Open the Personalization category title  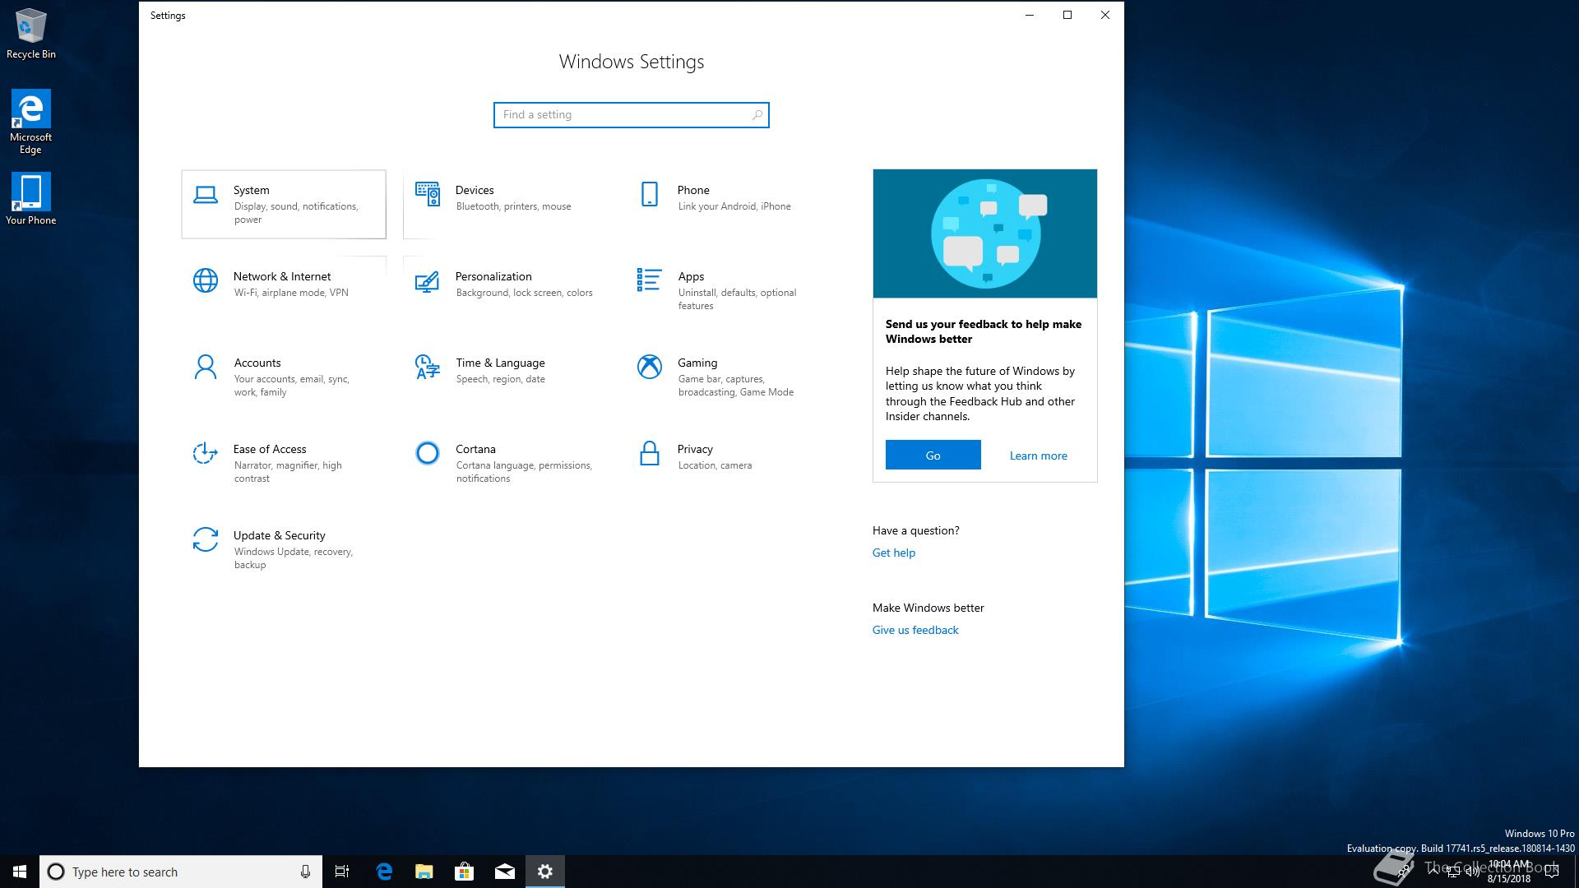tap(493, 276)
